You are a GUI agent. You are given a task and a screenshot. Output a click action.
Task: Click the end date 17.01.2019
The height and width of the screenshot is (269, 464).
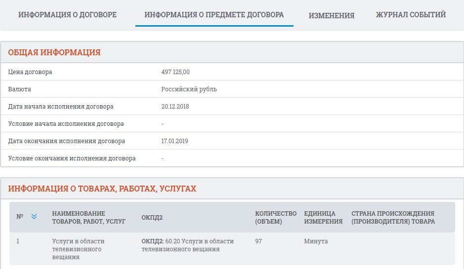click(174, 141)
